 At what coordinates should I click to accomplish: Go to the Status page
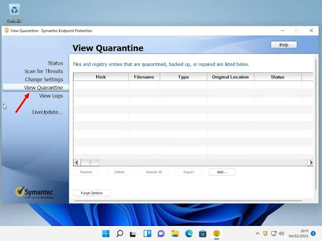(x=55, y=63)
